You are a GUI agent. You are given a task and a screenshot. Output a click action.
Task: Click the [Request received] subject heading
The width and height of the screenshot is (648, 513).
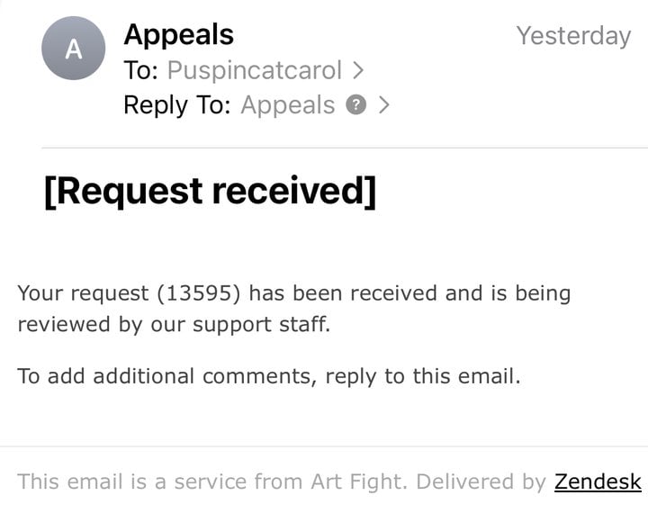tap(211, 191)
